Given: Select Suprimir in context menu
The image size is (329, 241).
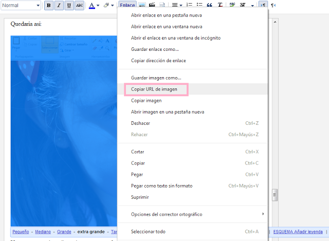Looking at the screenshot, I should 192,197.
